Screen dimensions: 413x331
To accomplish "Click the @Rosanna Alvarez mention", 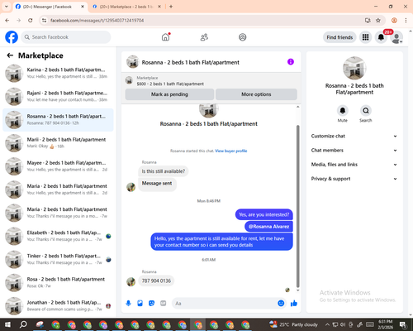I will (x=268, y=227).
